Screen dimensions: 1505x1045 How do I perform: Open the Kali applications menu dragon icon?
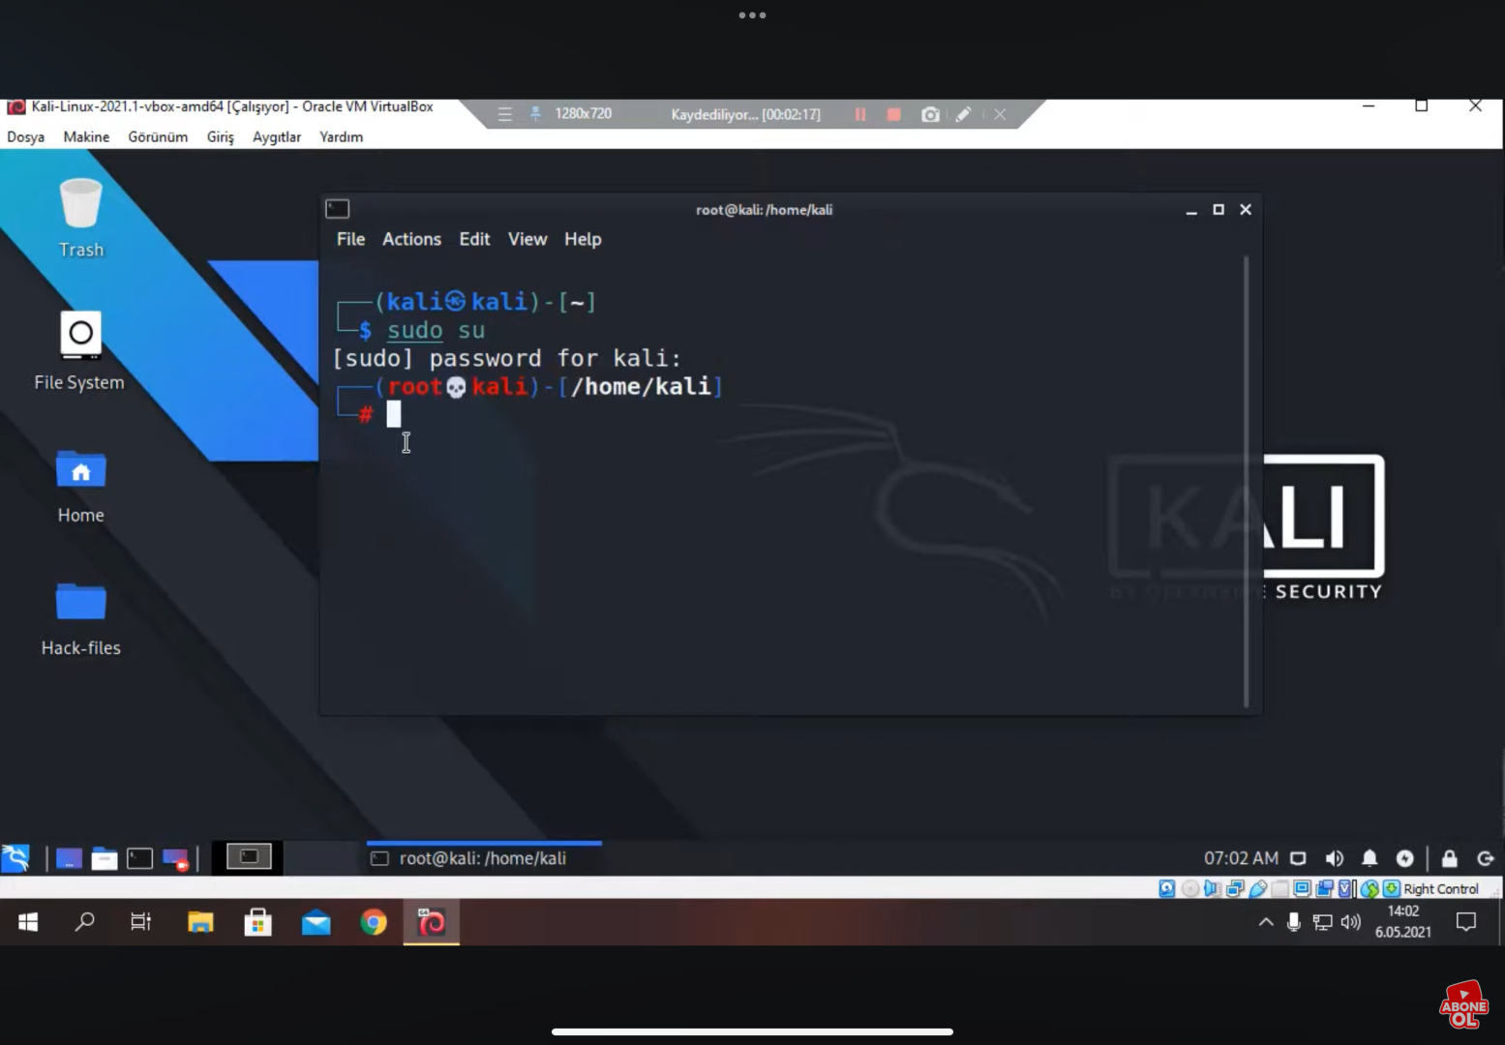(x=16, y=858)
